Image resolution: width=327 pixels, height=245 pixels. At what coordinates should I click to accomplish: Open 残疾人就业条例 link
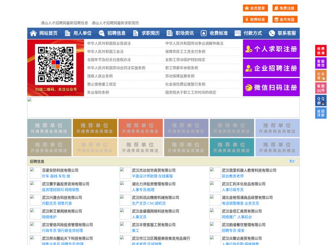pos(100,76)
